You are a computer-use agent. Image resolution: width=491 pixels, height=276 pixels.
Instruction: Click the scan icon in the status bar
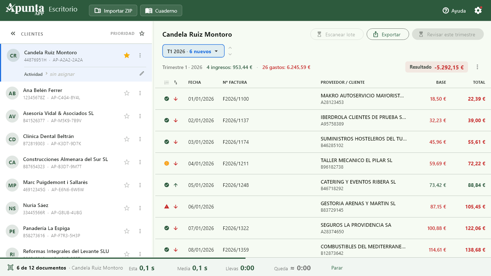[x=10, y=268]
